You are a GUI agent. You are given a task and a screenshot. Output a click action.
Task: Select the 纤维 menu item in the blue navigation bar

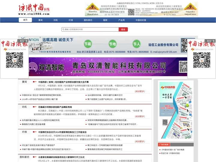(x=71, y=20)
